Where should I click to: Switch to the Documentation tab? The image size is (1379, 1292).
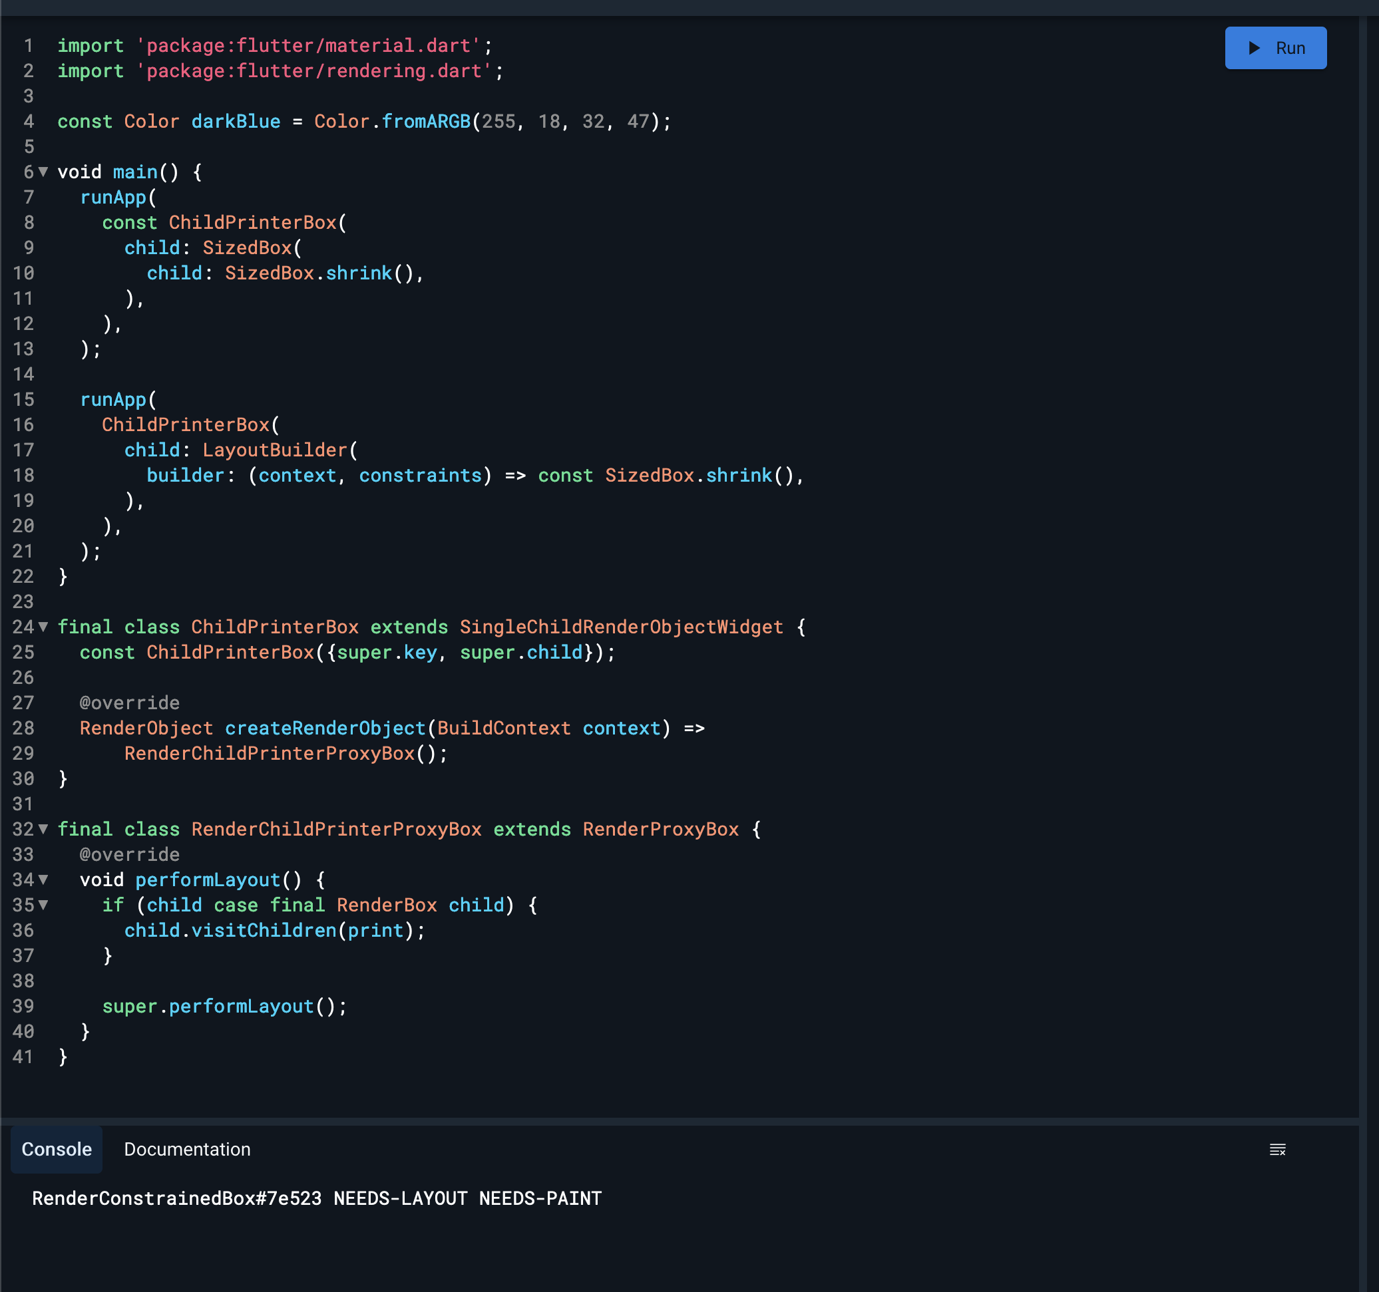click(186, 1149)
